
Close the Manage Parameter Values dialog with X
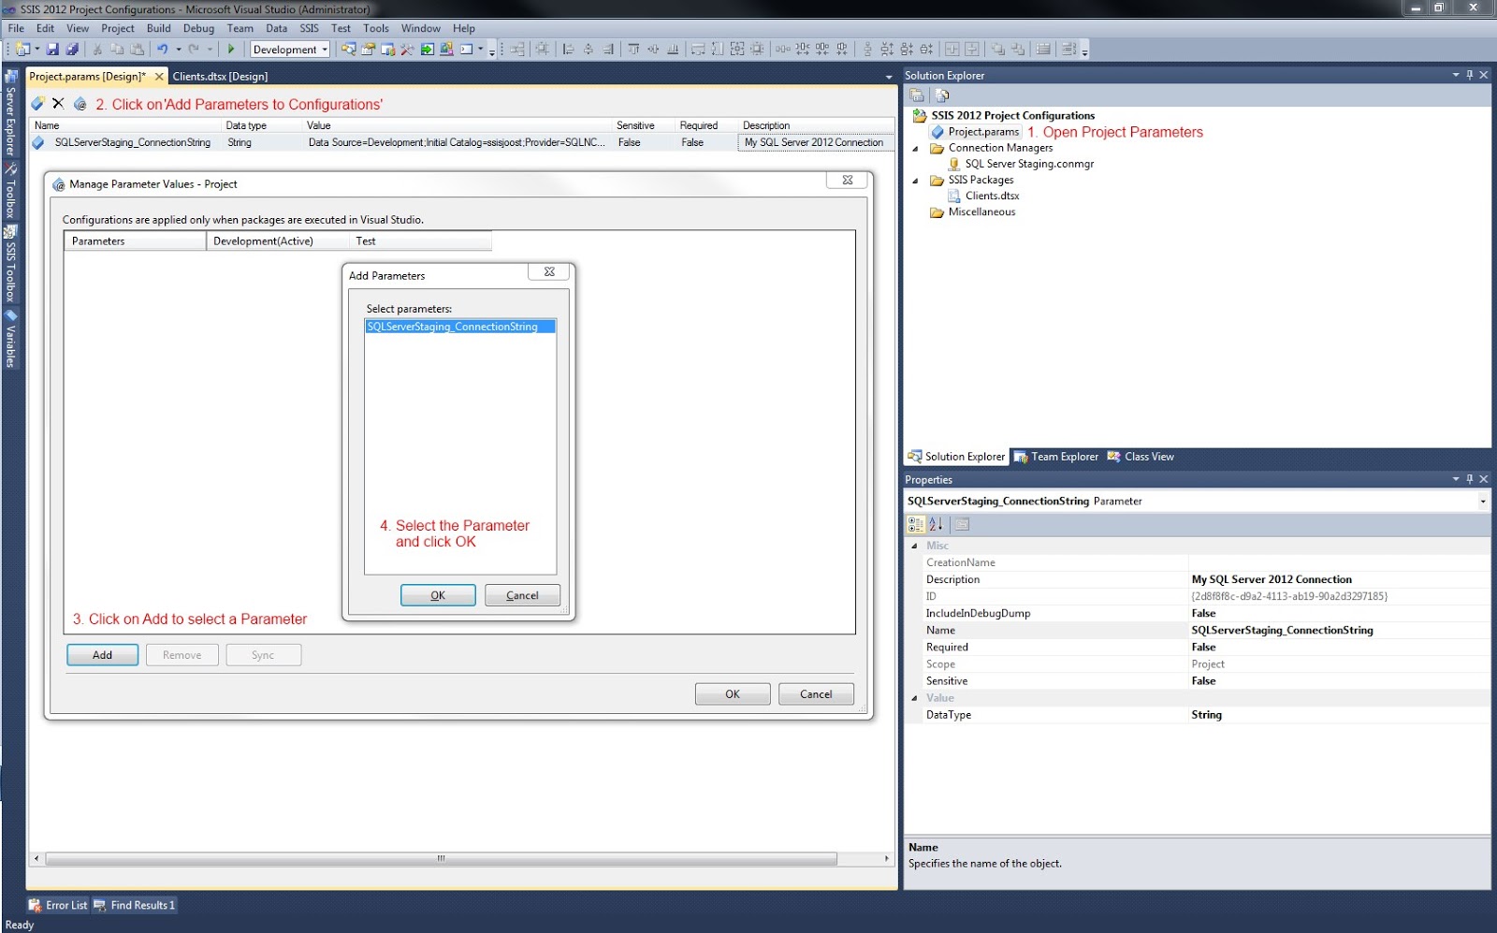tap(848, 181)
